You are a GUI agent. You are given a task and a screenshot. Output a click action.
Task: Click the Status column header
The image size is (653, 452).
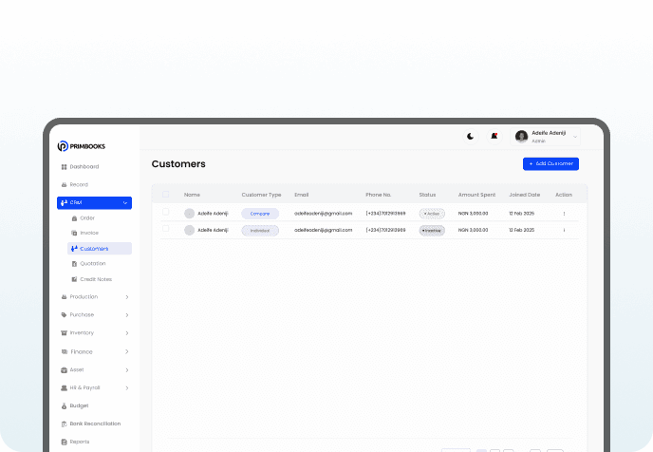coord(427,195)
